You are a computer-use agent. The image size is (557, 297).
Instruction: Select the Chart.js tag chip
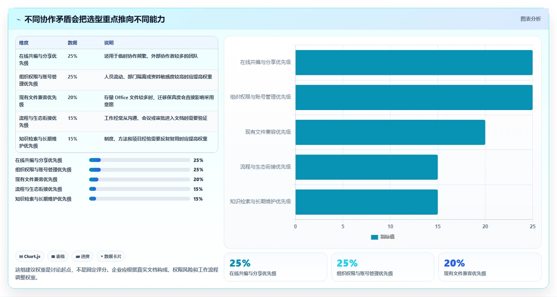[30, 256]
